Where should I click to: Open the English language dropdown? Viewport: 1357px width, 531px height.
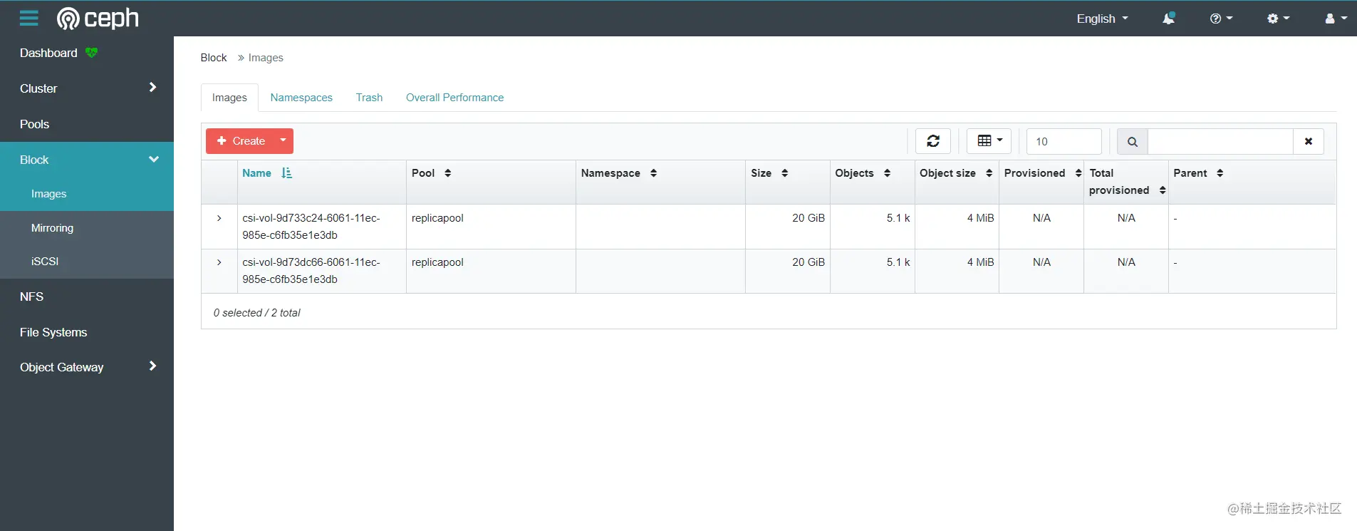click(1102, 19)
